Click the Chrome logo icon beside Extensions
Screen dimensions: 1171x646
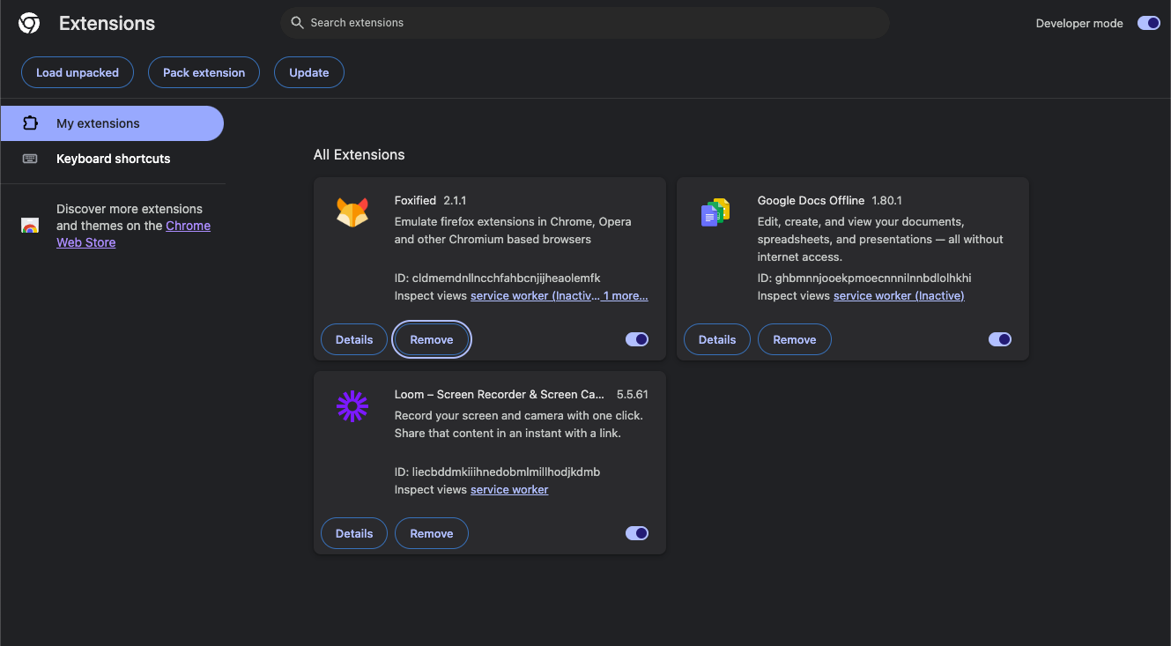[x=29, y=24]
